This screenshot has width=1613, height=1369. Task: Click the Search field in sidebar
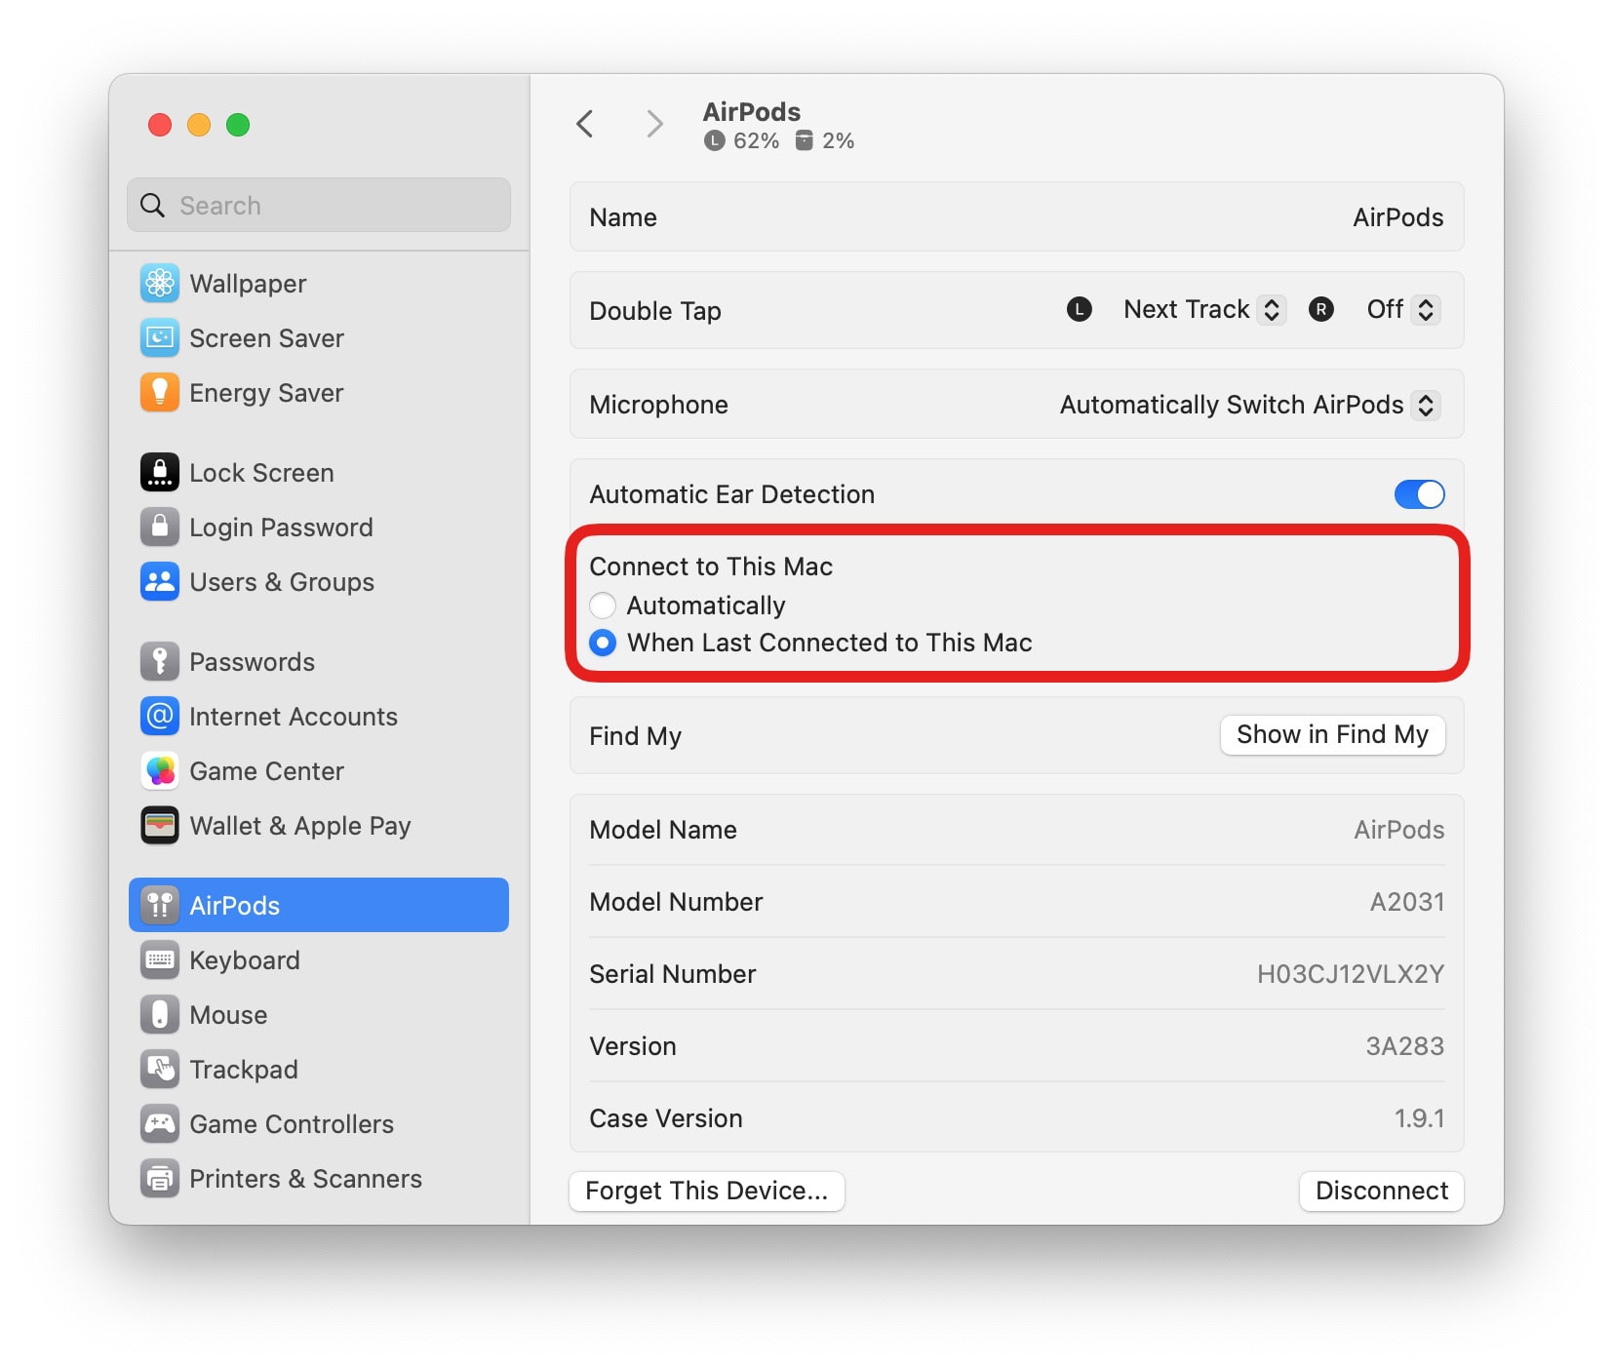tap(319, 206)
